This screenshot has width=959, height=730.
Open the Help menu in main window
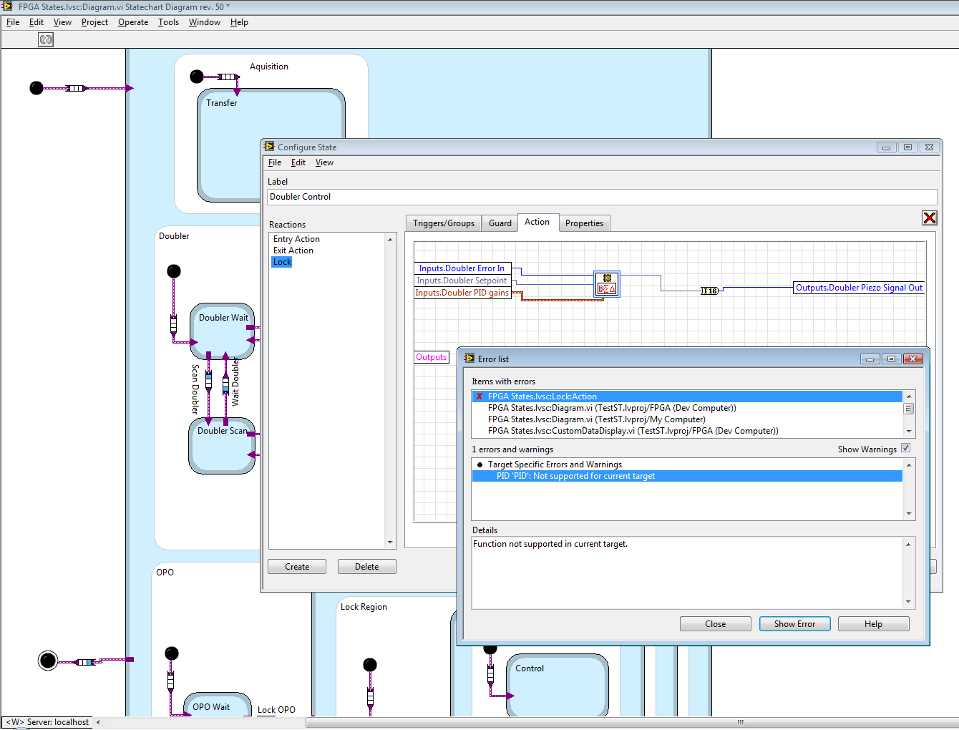coord(239,22)
